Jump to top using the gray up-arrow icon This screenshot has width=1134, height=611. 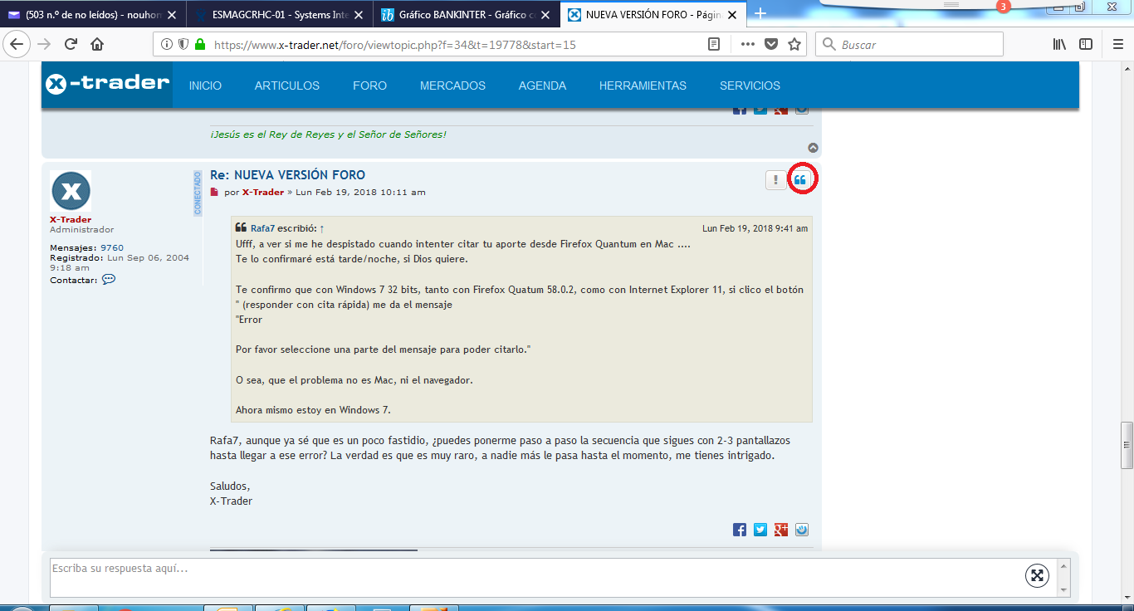[814, 148]
